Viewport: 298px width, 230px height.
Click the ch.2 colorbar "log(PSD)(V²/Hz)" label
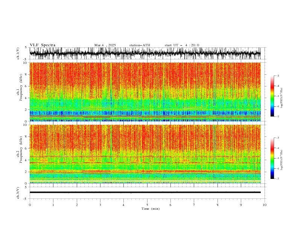(281, 160)
